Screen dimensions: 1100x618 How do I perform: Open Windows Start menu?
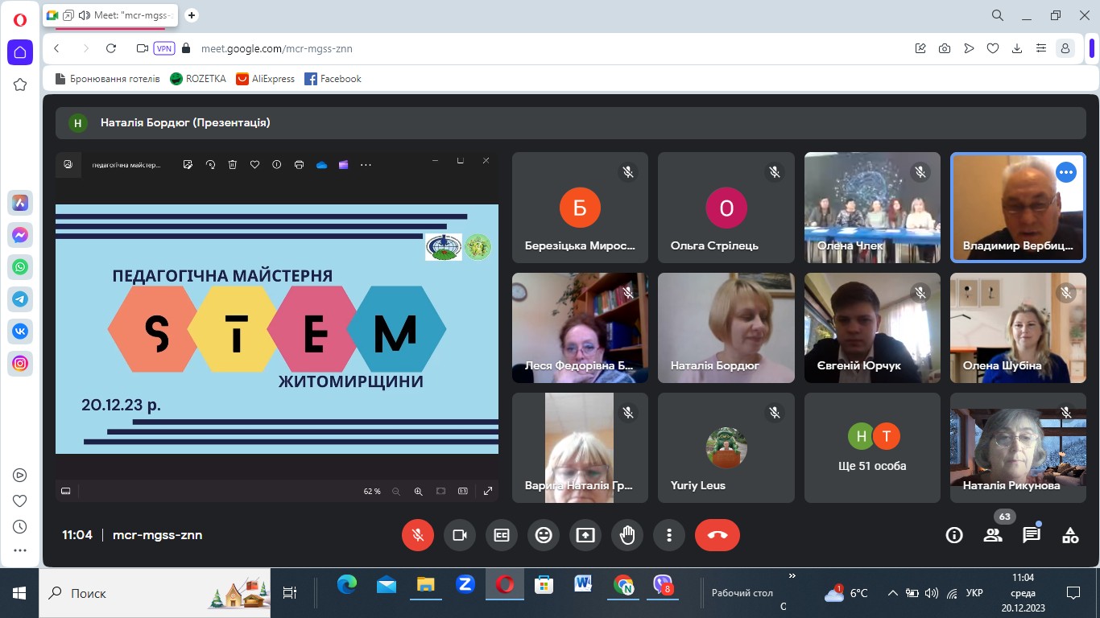tap(19, 593)
